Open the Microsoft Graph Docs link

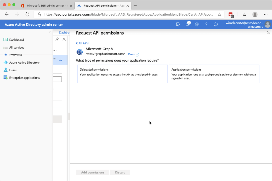[x=131, y=54]
